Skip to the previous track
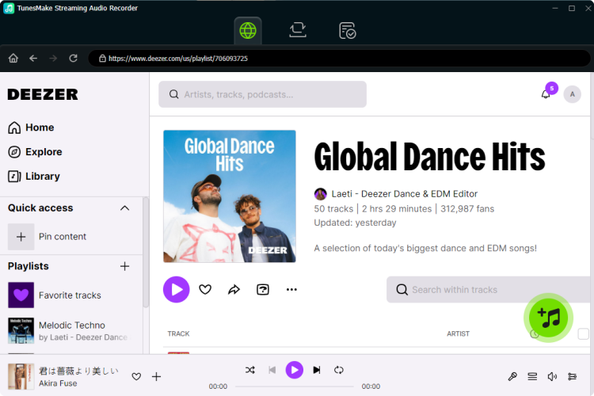Image resolution: width=594 pixels, height=396 pixels. (272, 370)
